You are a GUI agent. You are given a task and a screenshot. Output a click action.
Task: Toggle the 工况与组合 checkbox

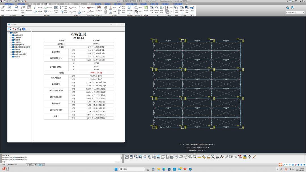(x=13, y=38)
